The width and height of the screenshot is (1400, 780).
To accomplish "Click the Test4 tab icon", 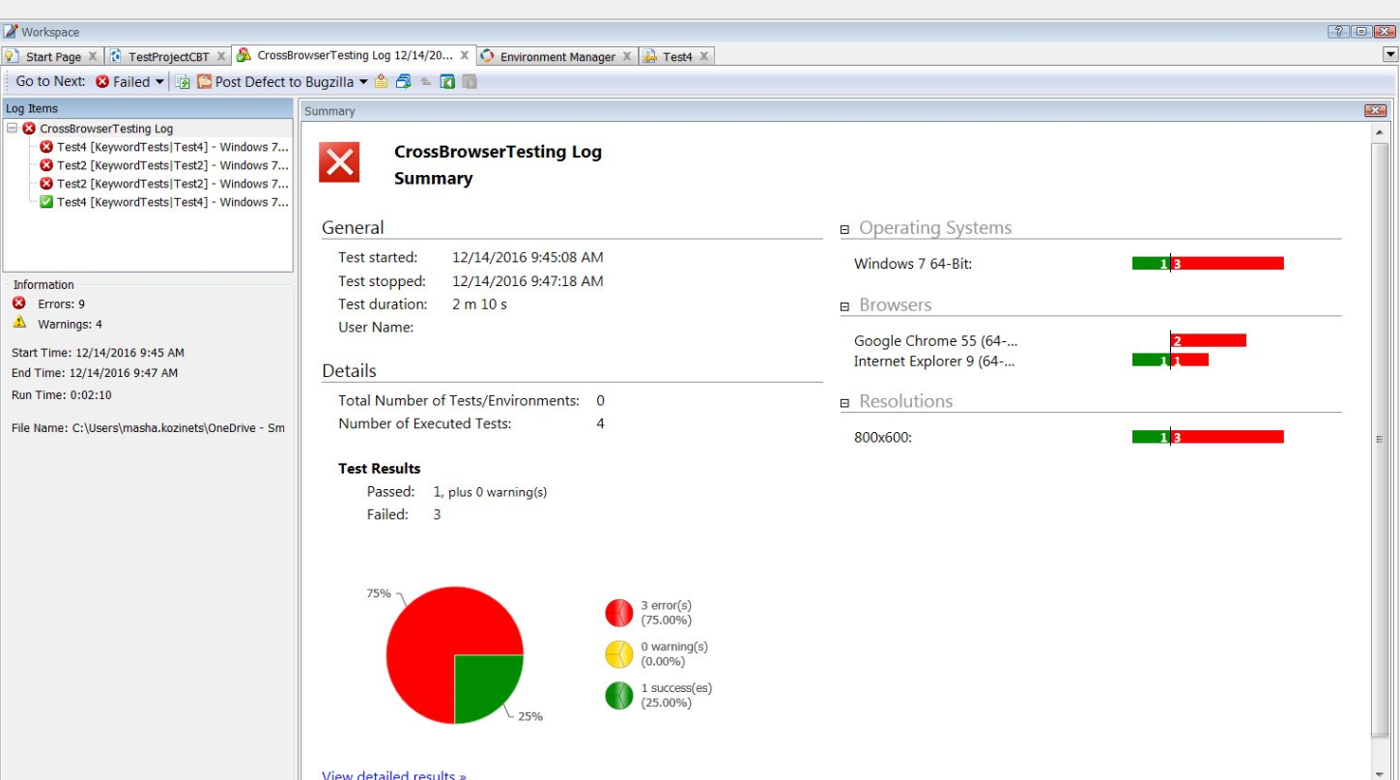I will [x=650, y=56].
